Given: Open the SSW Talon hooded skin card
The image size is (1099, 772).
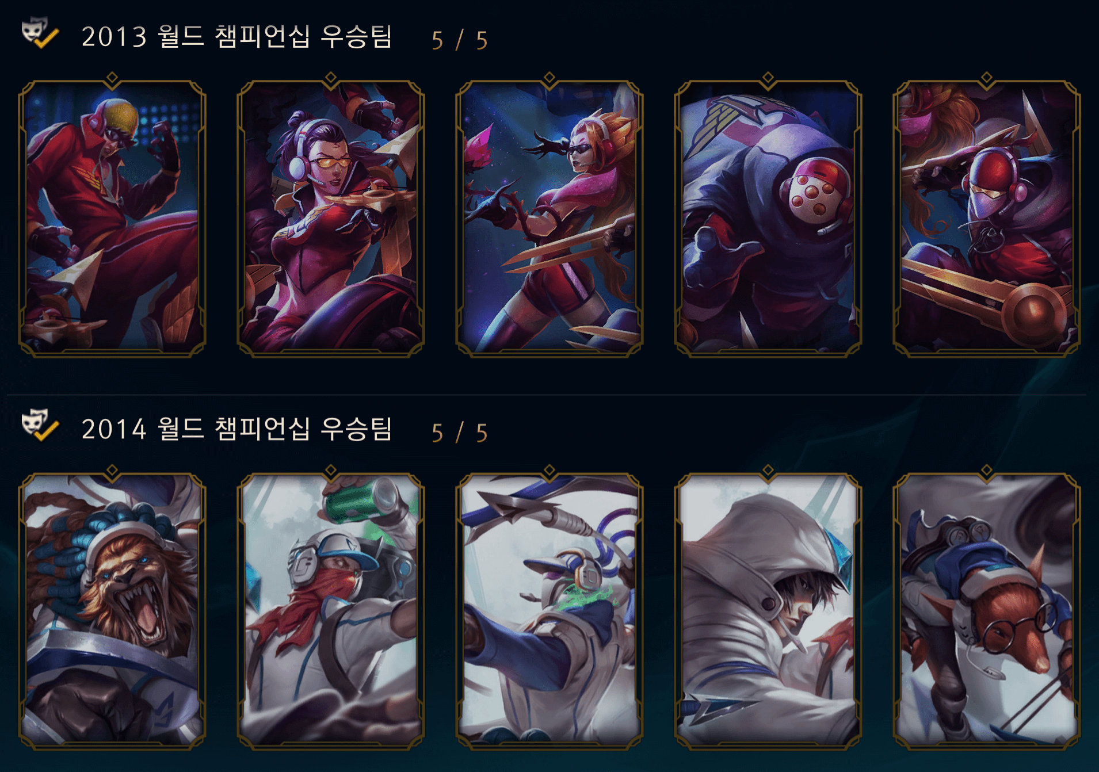Looking at the screenshot, I should pos(768,611).
